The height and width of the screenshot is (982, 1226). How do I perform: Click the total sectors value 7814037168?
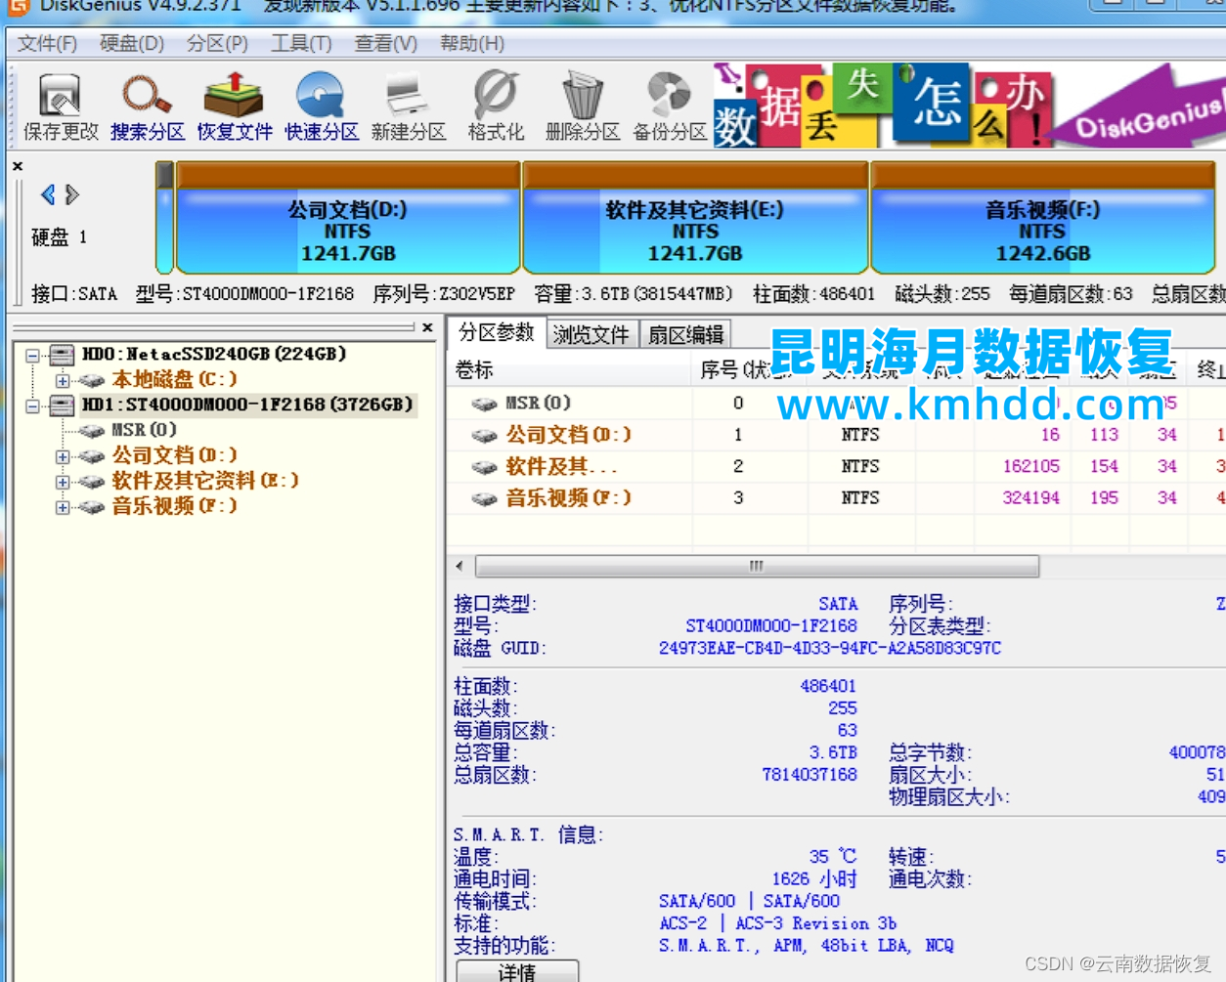[809, 775]
